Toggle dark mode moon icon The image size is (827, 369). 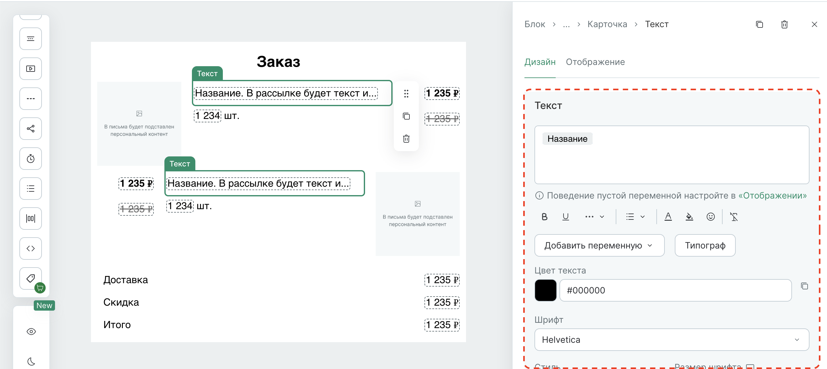(x=31, y=361)
